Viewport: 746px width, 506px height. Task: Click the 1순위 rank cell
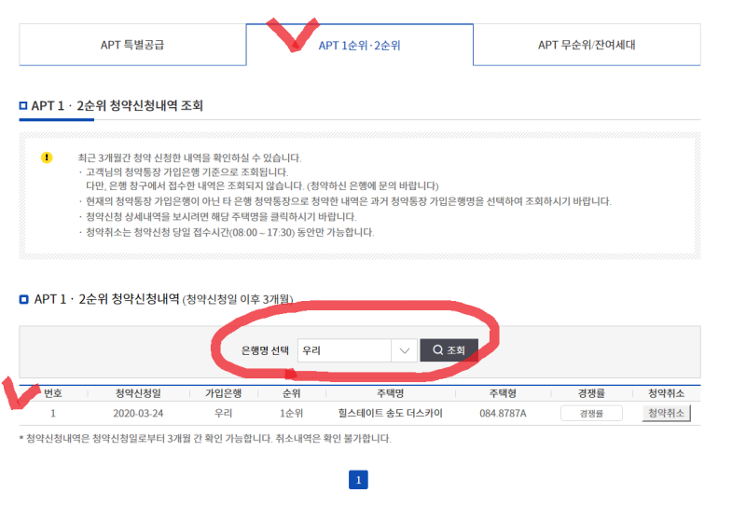click(x=292, y=413)
